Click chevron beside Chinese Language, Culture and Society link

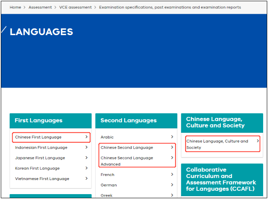(258, 141)
